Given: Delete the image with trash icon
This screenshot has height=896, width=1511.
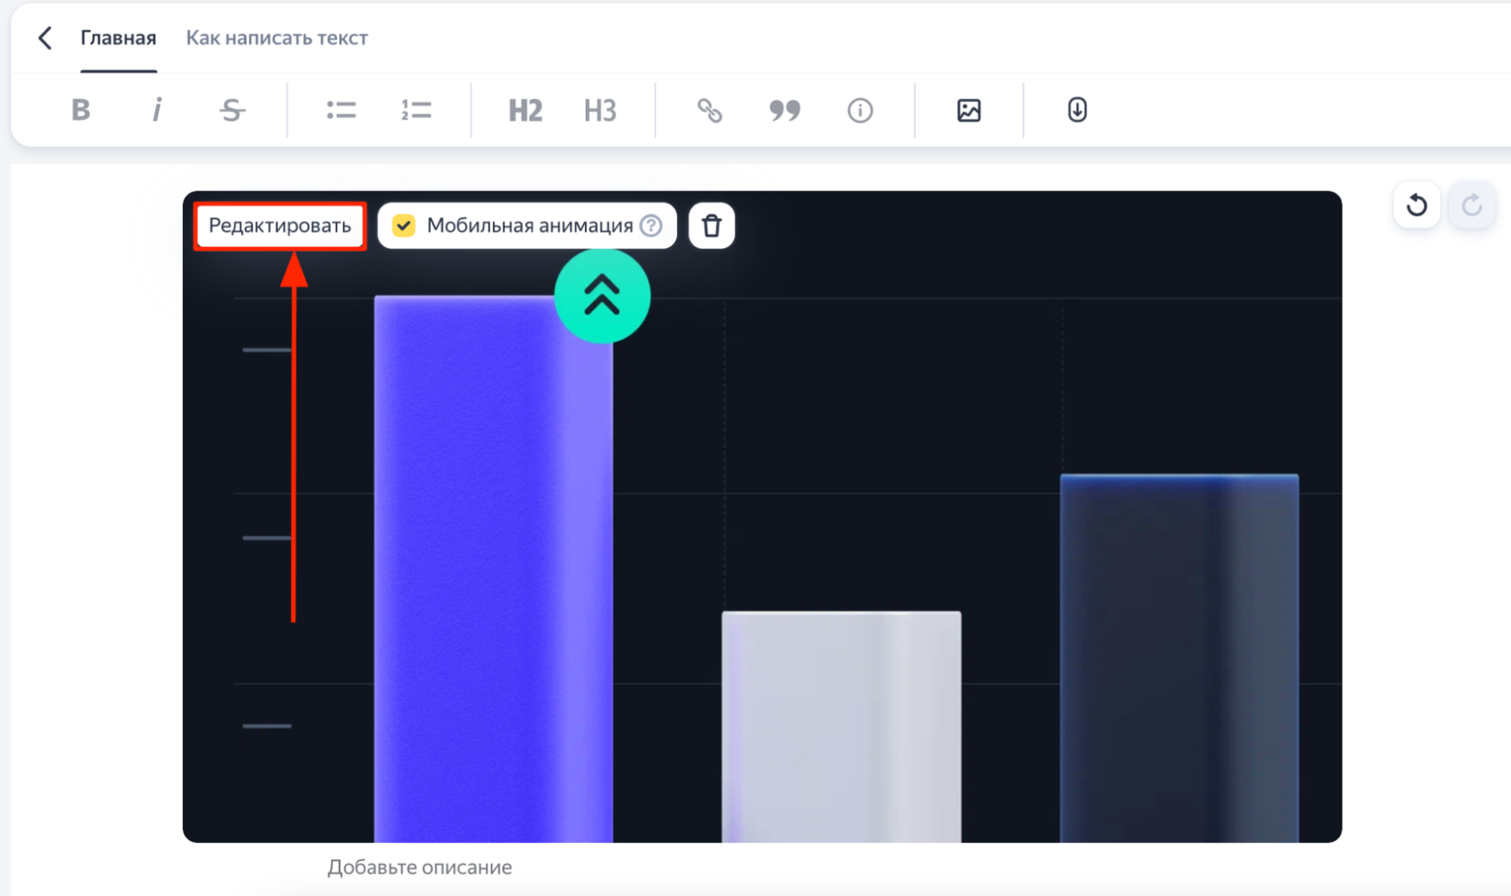Looking at the screenshot, I should coord(711,225).
